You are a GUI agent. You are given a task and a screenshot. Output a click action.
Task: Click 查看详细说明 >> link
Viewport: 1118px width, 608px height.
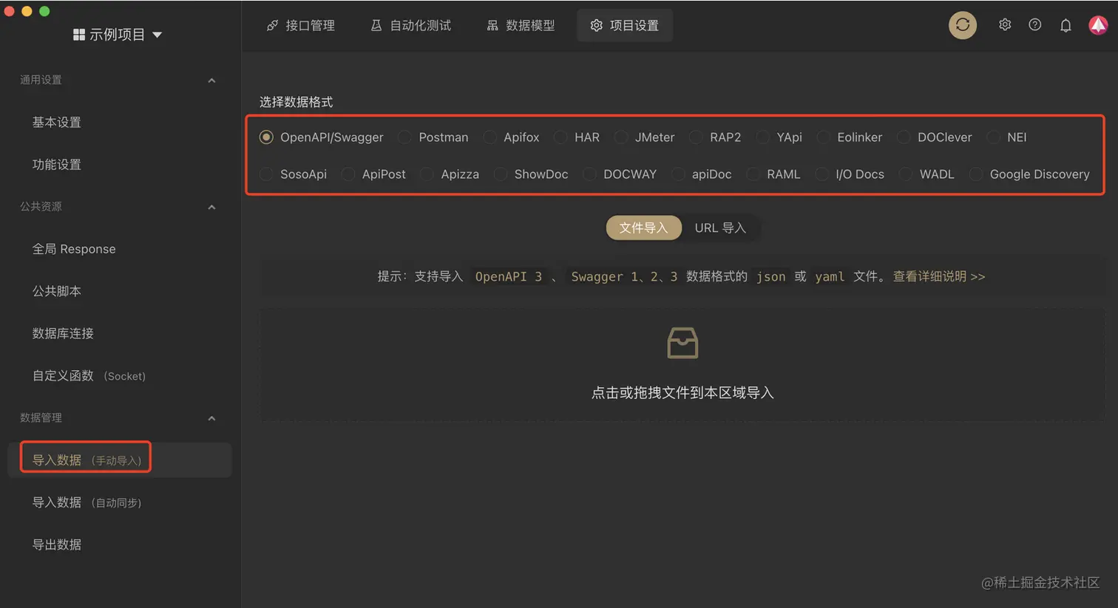[x=939, y=276]
